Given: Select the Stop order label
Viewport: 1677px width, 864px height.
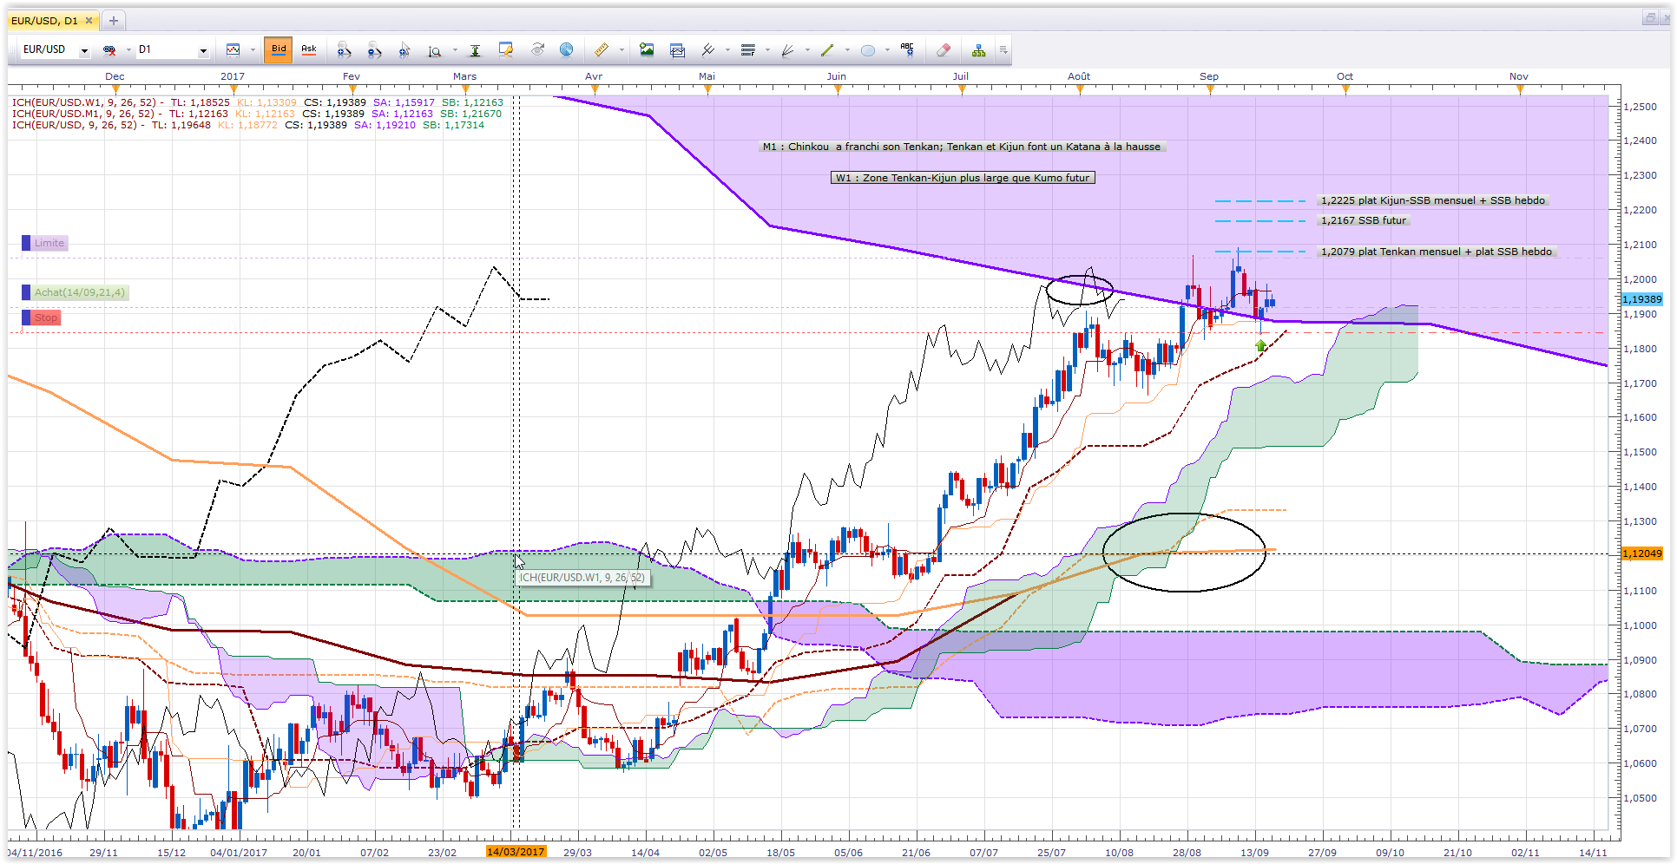Looking at the screenshot, I should (46, 317).
